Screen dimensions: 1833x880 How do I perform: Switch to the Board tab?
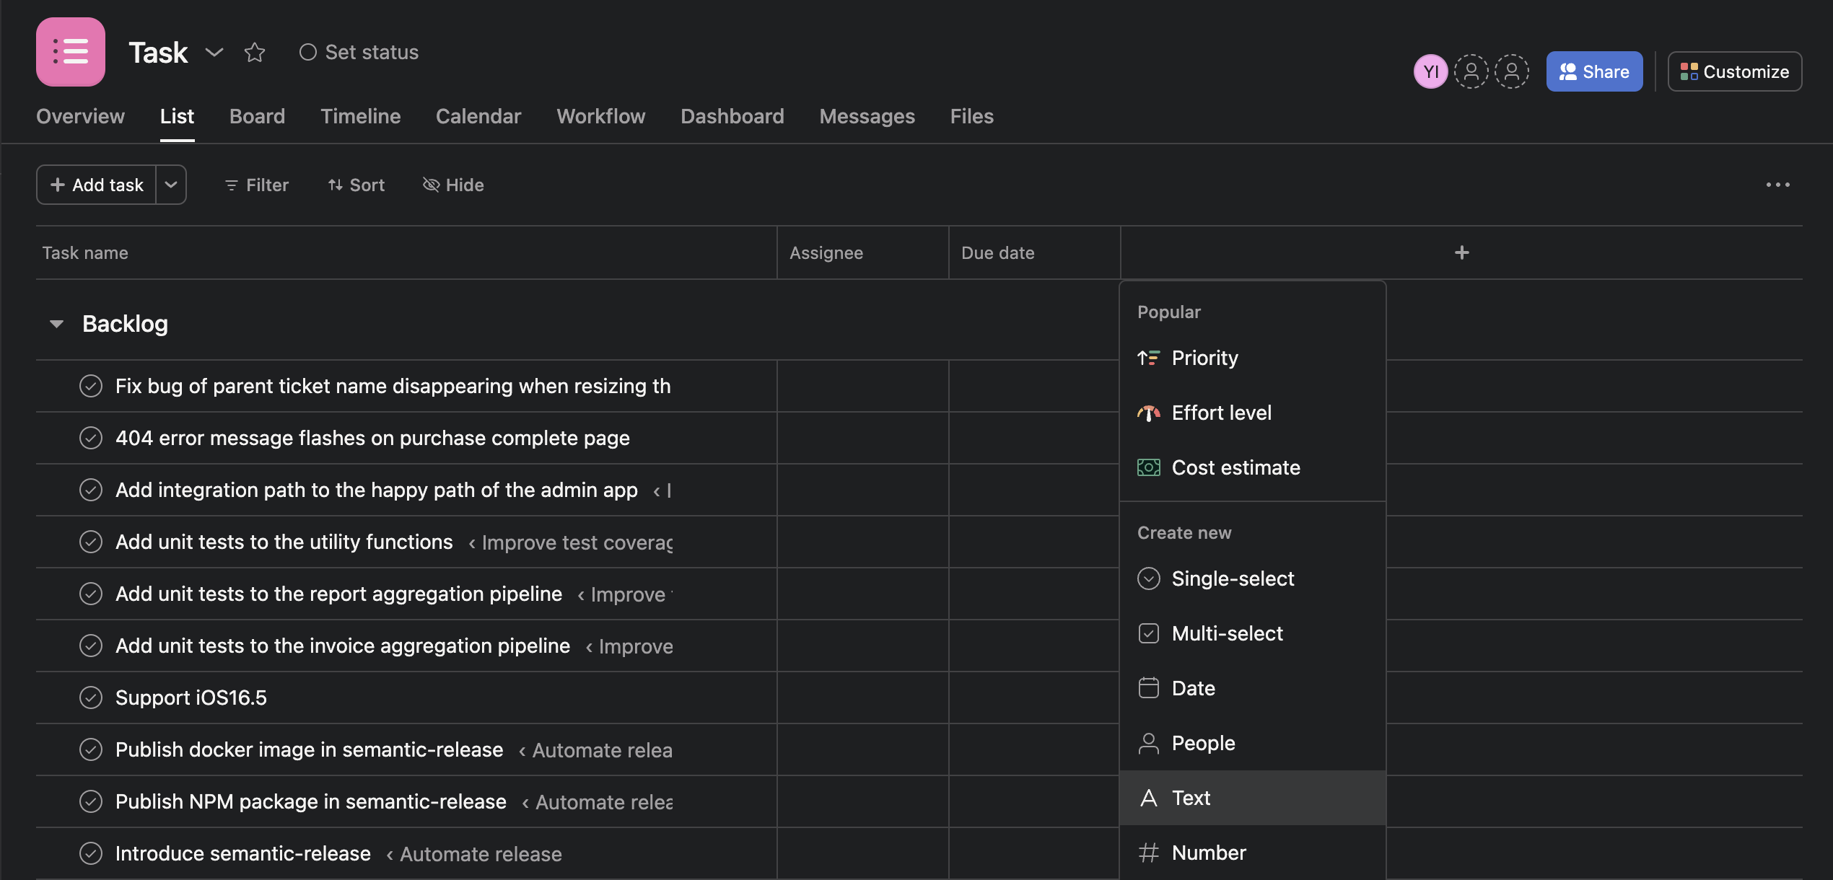coord(257,116)
